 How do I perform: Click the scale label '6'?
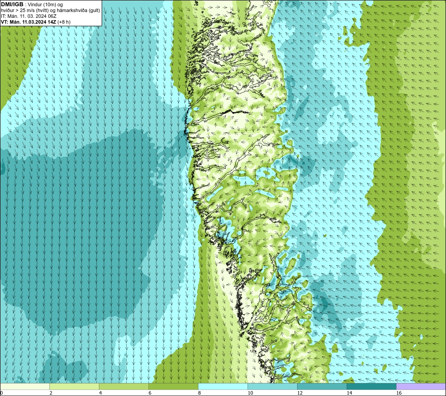(150, 393)
